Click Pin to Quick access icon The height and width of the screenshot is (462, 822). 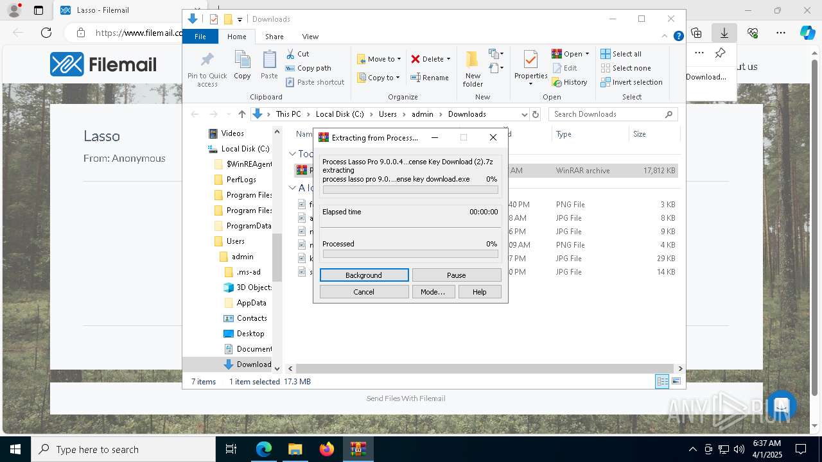pos(207,69)
